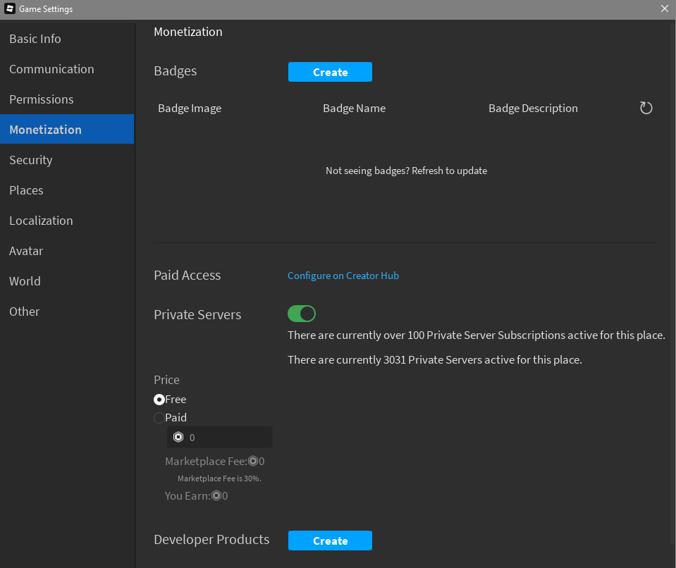Open Configure on Creator Hub link
The width and height of the screenshot is (676, 568).
pos(343,276)
